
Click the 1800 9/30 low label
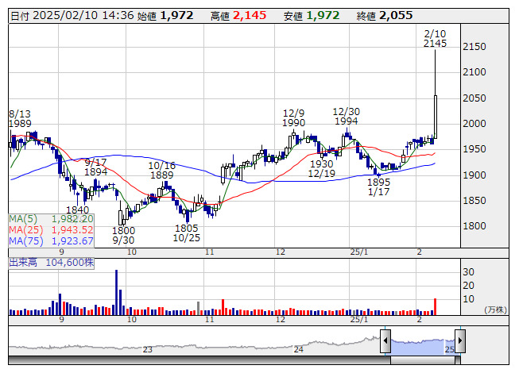tap(123, 235)
